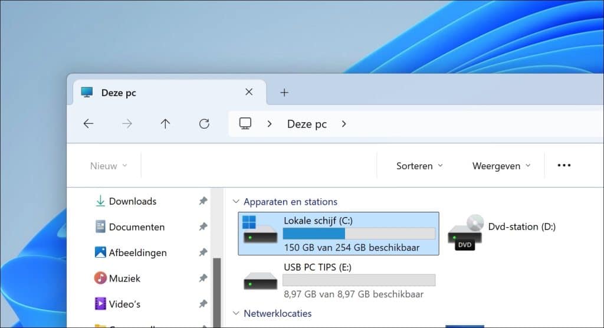This screenshot has height=328, width=604.
Task: Select the USB PC TIPS (E:) drive icon
Action: tap(260, 281)
